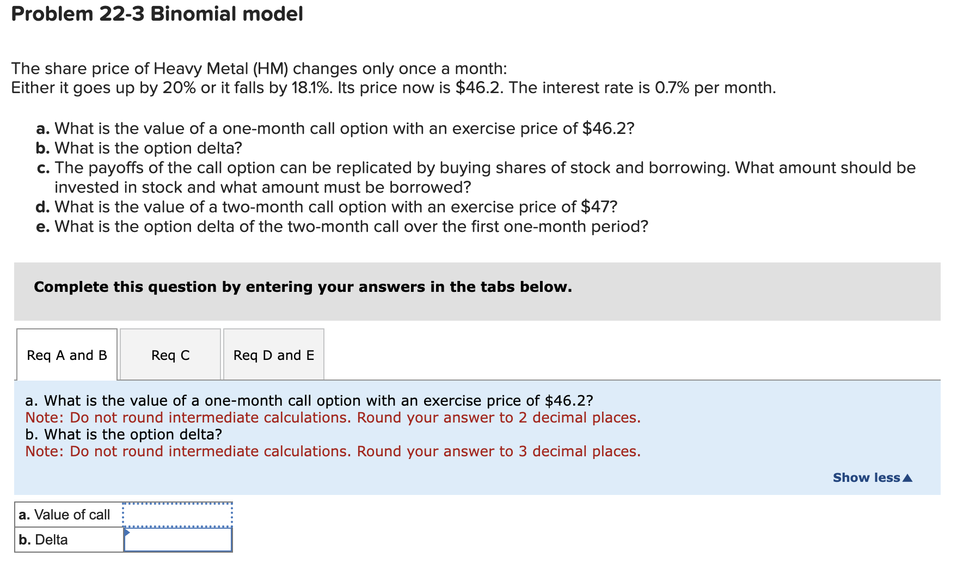Select the Req A and B tab

click(x=66, y=355)
